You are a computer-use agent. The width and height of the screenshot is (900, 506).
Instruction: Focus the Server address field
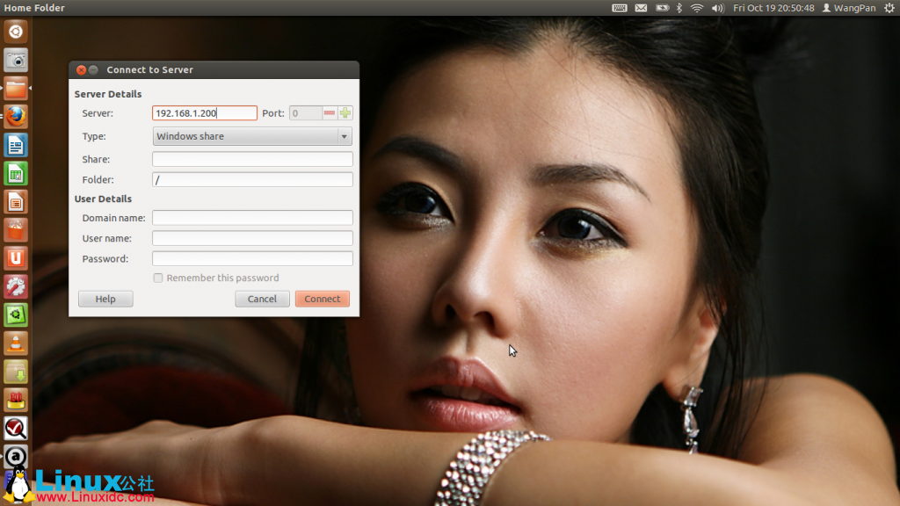pos(204,113)
